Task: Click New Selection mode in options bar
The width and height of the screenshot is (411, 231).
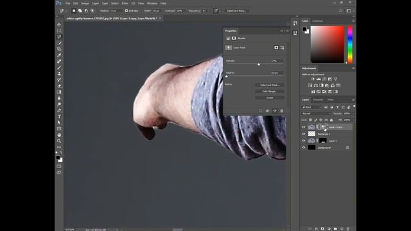Action: click(x=74, y=11)
